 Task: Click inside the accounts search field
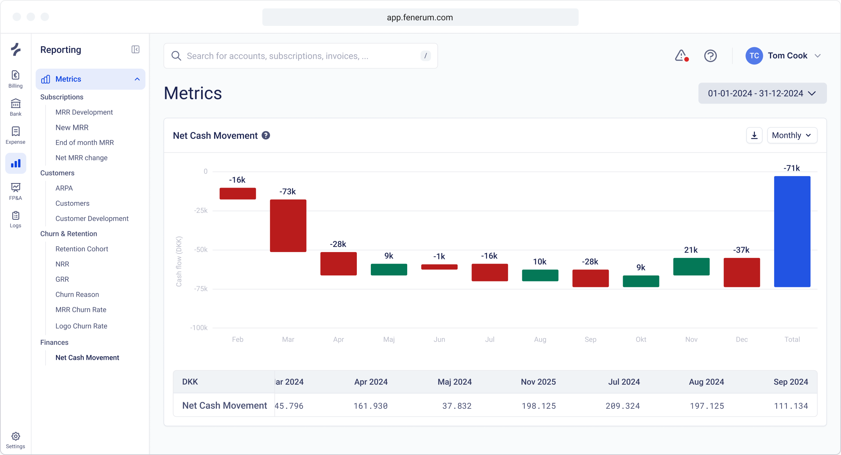(300, 56)
